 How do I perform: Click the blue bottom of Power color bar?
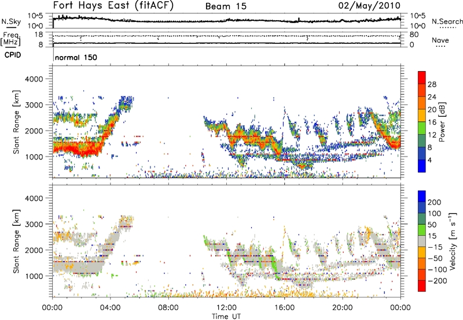422,166
